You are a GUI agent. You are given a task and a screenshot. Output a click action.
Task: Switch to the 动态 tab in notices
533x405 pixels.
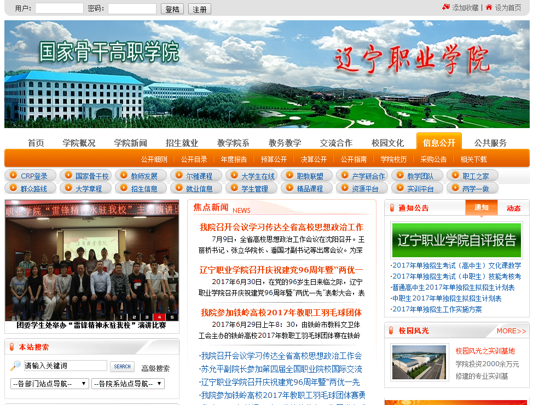(513, 208)
